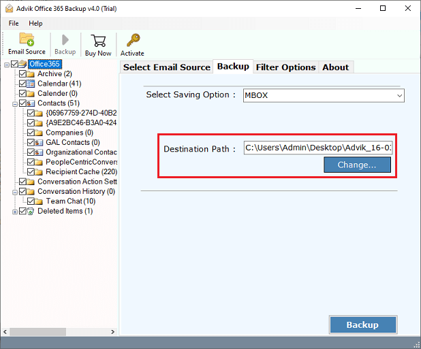Click the Organizational Contacts card icon

(x=39, y=152)
